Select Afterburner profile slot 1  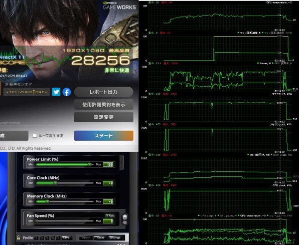click(36, 238)
